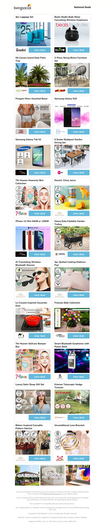Image resolution: width=105 pixels, height=525 pixels.
Task: View deal for Samsung Galaxy S10
Action: click(78, 132)
